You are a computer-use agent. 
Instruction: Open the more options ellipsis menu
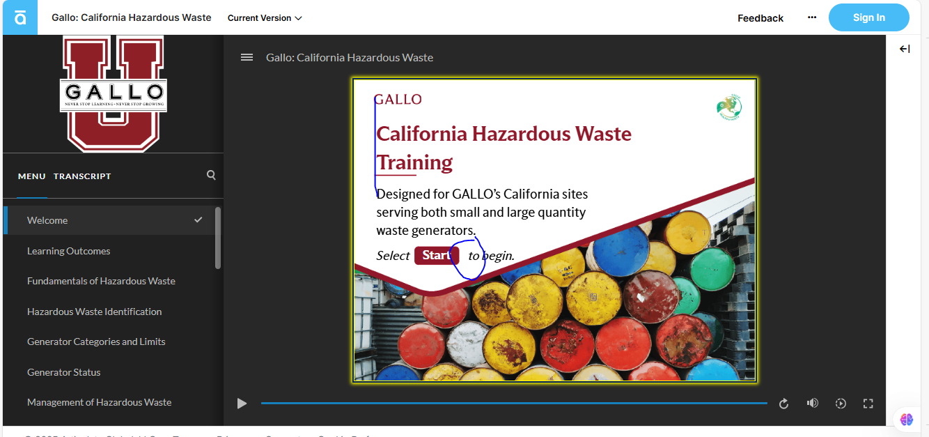812,17
